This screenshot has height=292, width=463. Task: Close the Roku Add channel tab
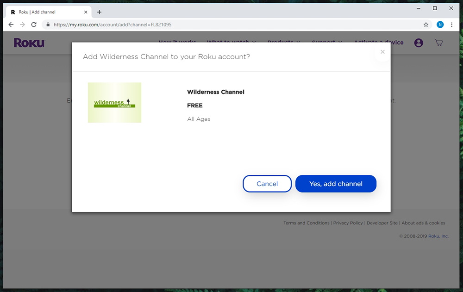click(86, 12)
